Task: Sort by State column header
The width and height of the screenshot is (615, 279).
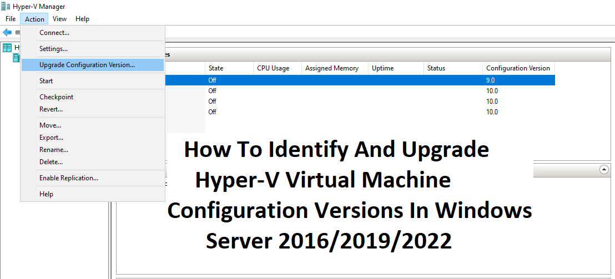Action: [229, 68]
